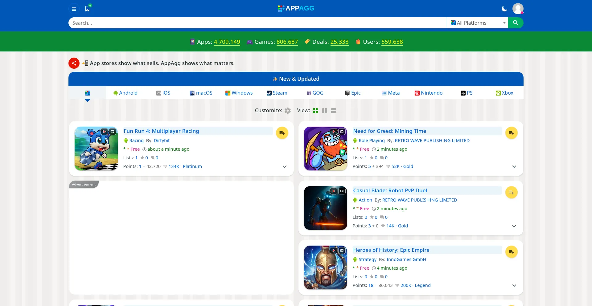The image size is (592, 306).
Task: Switch to the Xbox tab
Action: tap(504, 93)
